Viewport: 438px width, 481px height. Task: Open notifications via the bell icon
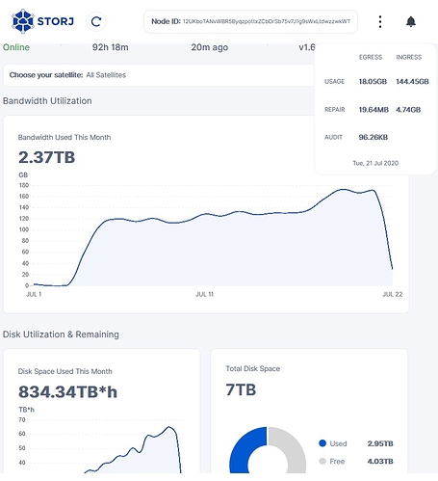(411, 21)
